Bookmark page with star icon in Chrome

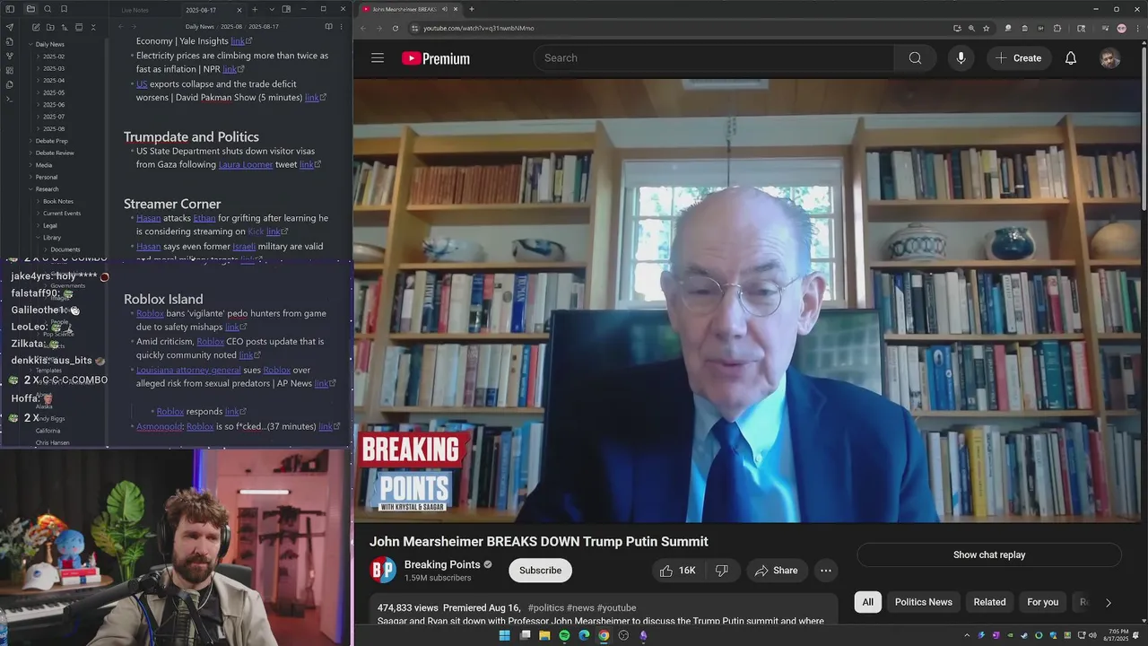tap(986, 28)
